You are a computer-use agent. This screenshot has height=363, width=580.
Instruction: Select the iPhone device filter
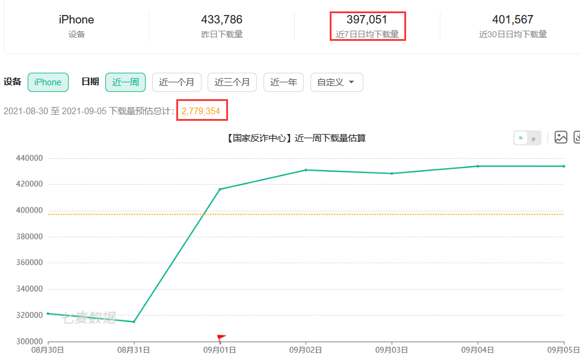point(48,82)
